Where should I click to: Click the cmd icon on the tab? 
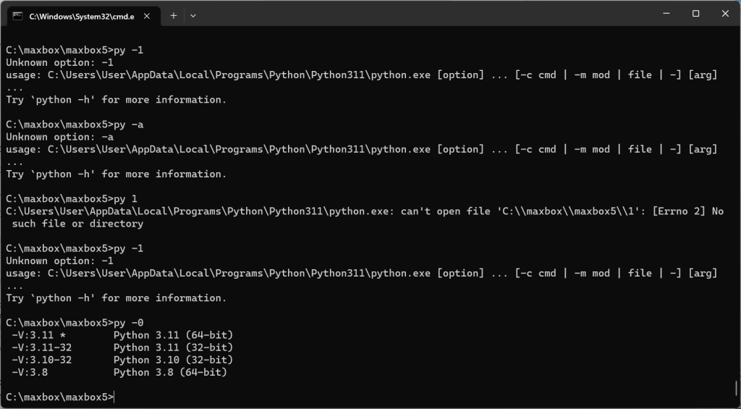[17, 15]
